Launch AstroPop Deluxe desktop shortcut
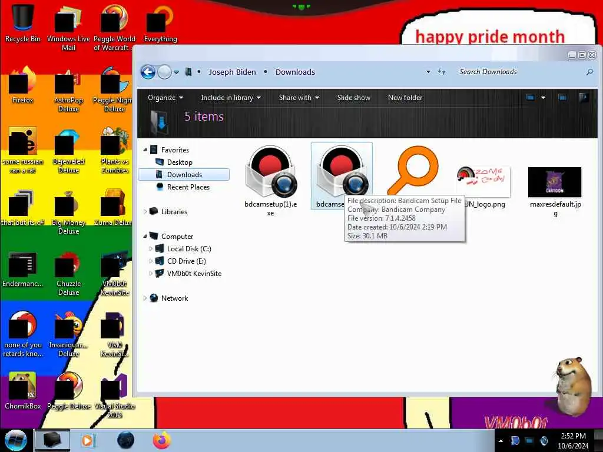This screenshot has height=452, width=603. click(68, 89)
